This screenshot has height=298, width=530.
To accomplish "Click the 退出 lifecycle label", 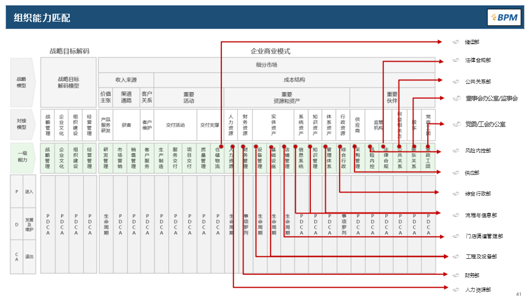I will [x=29, y=257].
